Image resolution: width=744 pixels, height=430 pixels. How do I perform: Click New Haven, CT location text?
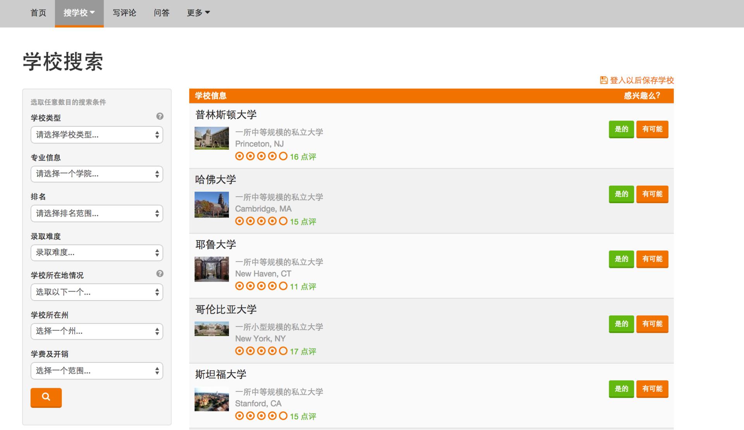263,274
